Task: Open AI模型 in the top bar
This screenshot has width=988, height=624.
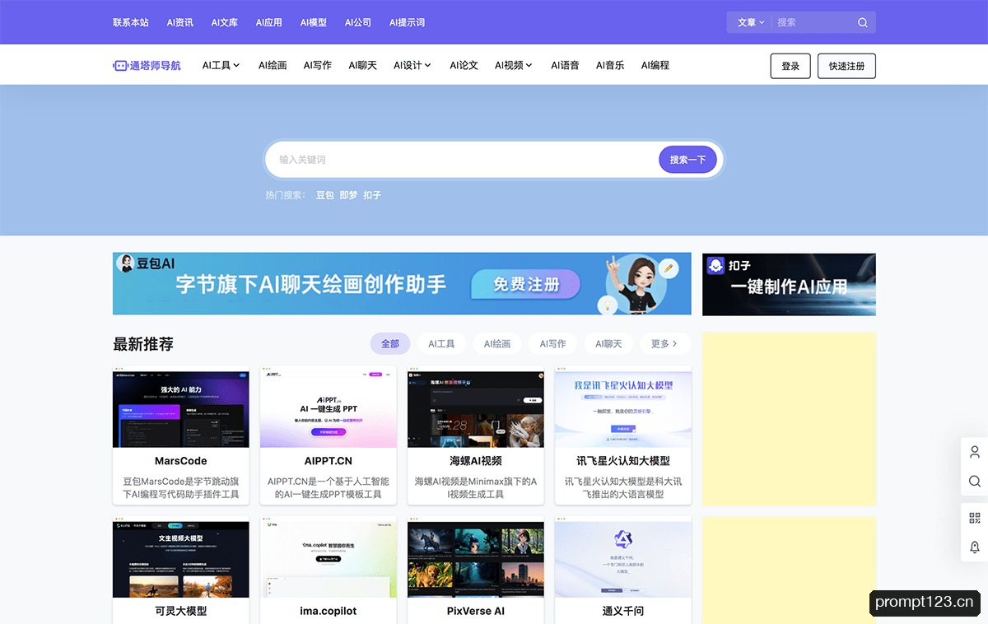Action: [313, 22]
